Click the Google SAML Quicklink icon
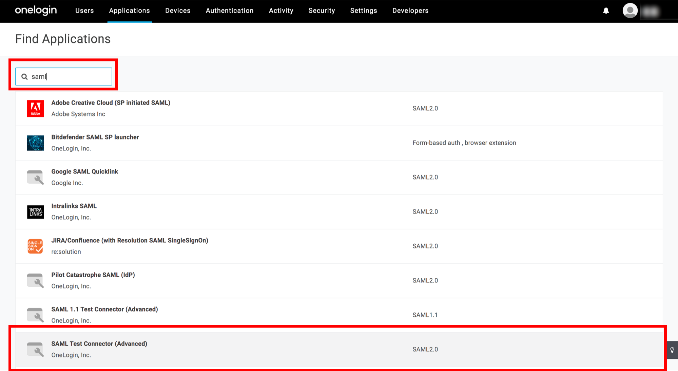The height and width of the screenshot is (371, 678). (x=35, y=177)
